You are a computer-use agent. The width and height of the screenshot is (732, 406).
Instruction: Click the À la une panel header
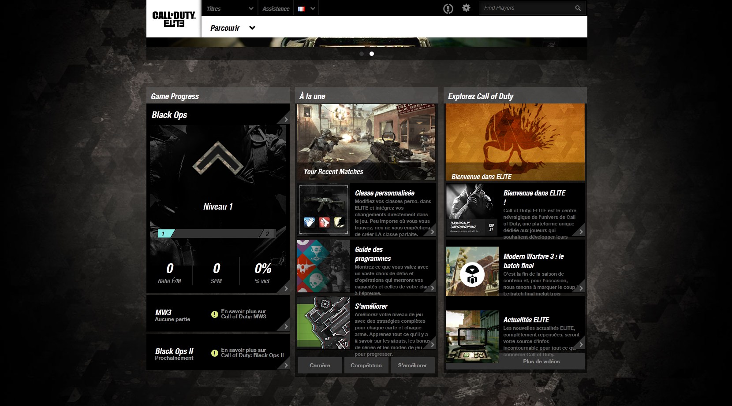tap(366, 96)
